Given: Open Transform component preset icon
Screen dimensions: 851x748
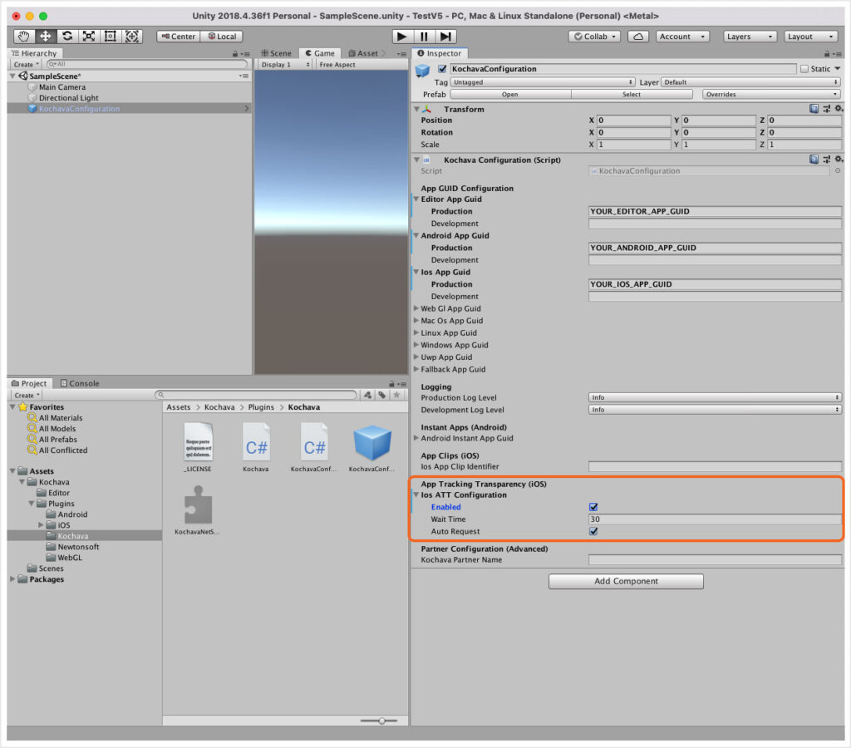Looking at the screenshot, I should pos(827,109).
